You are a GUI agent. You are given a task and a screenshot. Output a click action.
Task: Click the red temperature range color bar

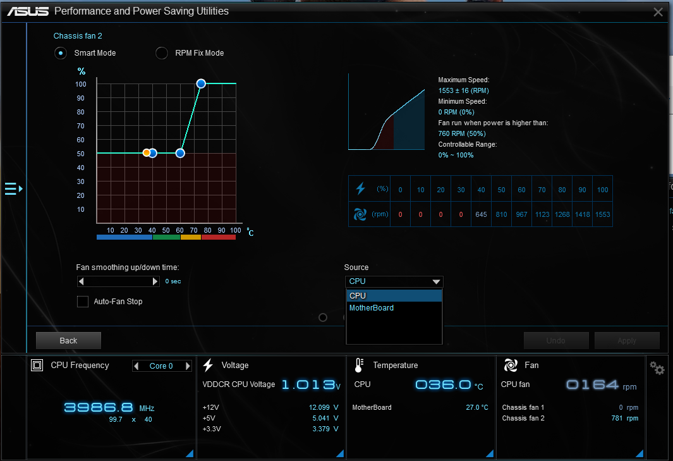(x=219, y=237)
